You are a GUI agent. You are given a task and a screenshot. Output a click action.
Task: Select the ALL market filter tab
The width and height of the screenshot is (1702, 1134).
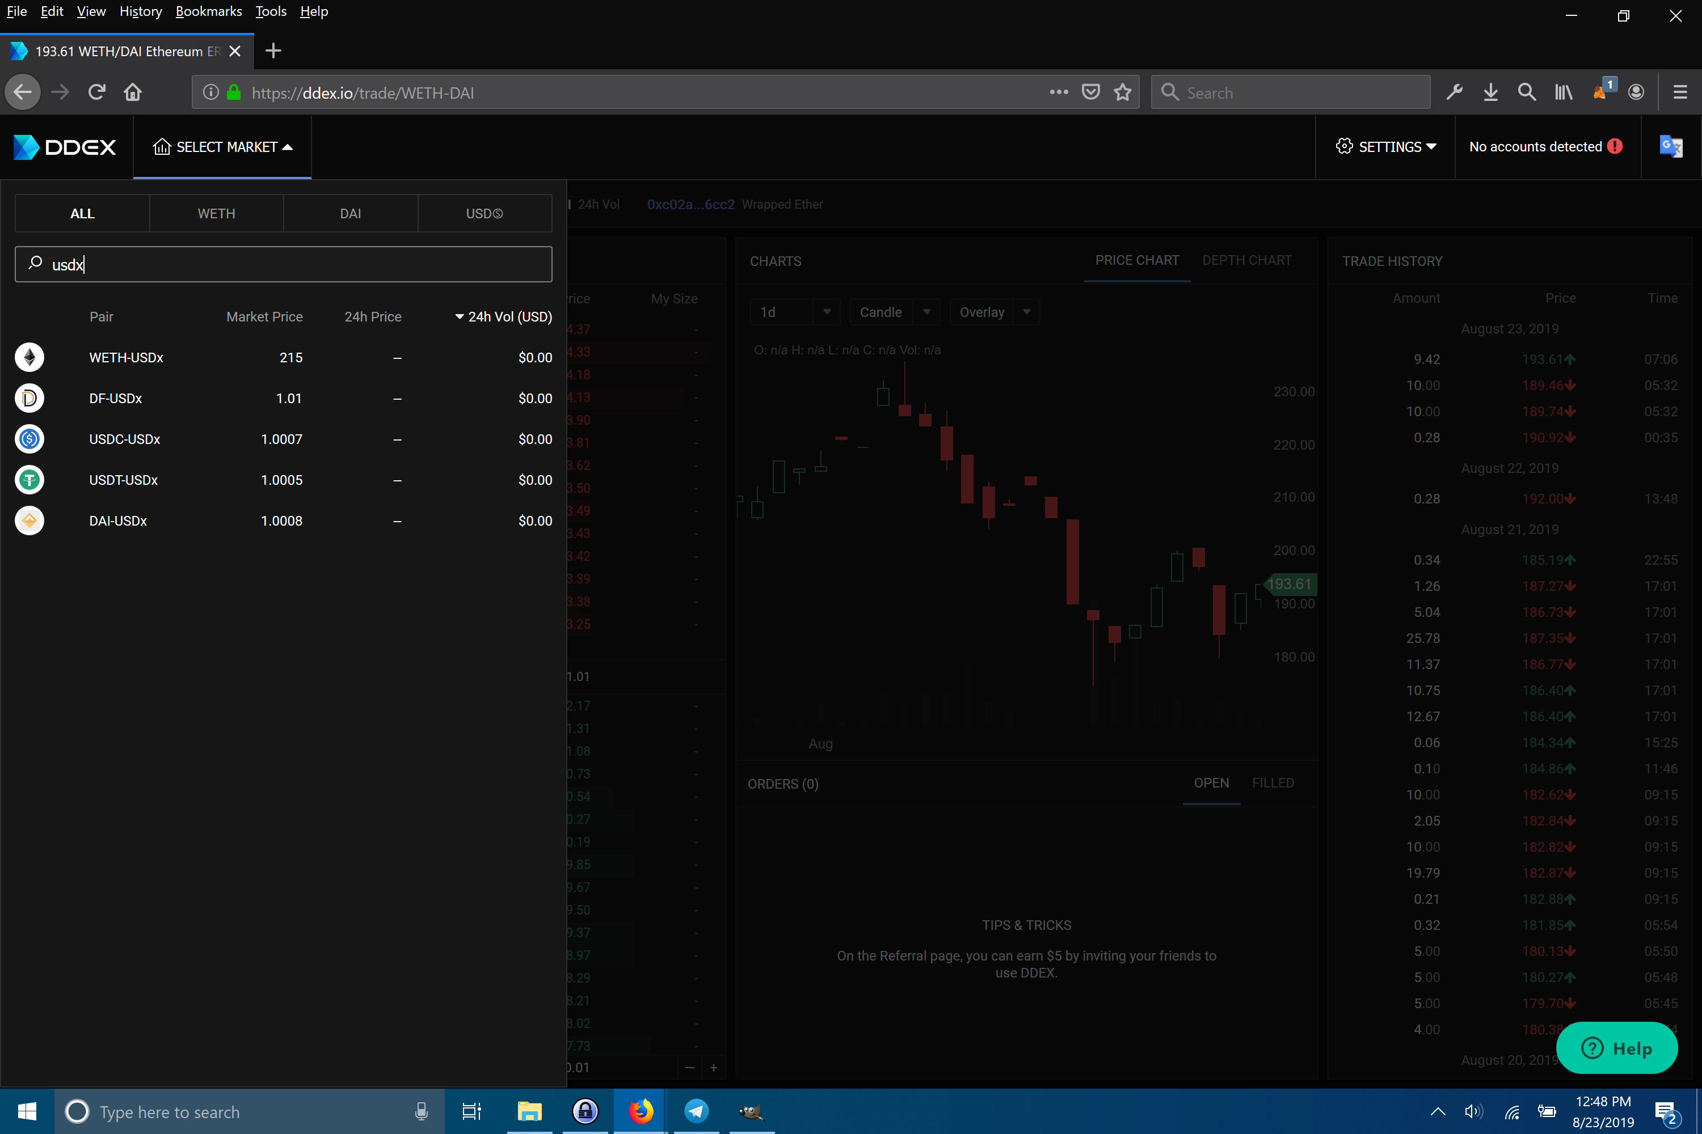click(x=82, y=213)
